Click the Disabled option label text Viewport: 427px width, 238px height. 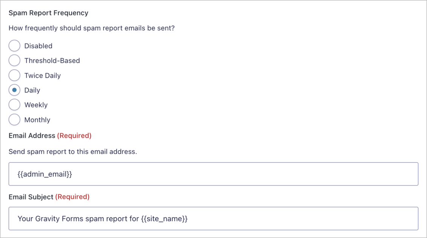[38, 46]
